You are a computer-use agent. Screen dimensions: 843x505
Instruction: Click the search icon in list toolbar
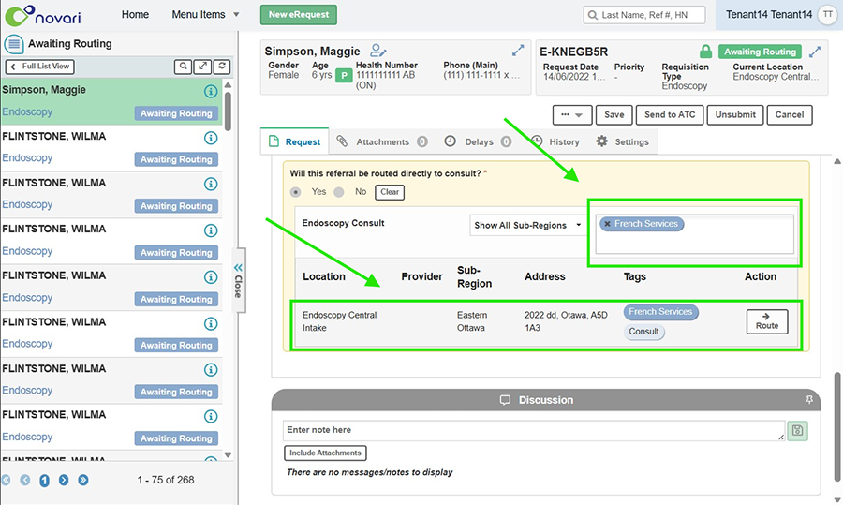(x=183, y=67)
